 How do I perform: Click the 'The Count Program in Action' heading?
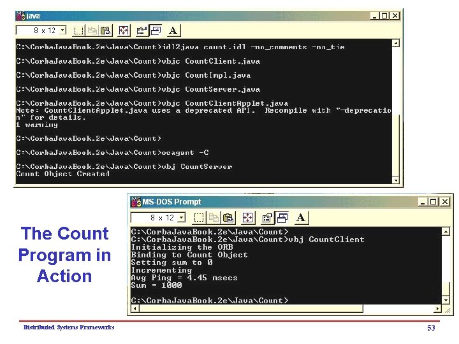[x=64, y=254]
